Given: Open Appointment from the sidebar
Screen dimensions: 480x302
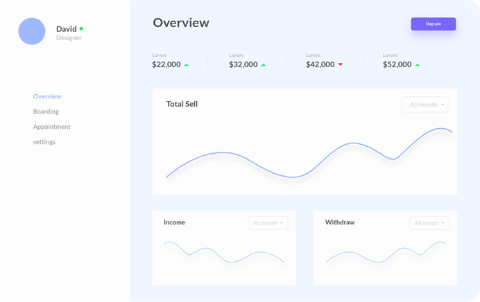Looking at the screenshot, I should pos(51,127).
